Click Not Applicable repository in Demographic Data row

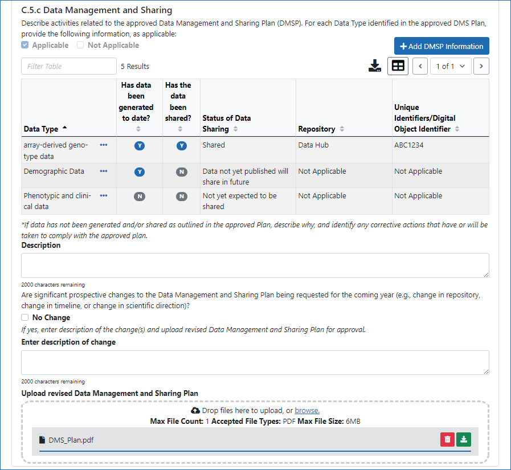322,171
